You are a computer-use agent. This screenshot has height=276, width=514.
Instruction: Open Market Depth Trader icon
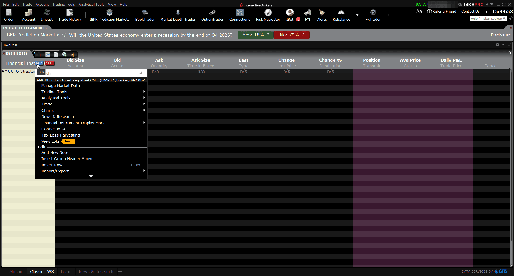click(178, 15)
